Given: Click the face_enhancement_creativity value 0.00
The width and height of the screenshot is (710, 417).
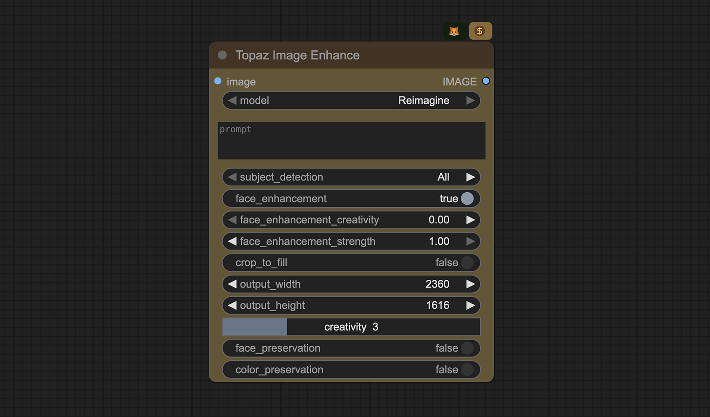Looking at the screenshot, I should [x=439, y=220].
